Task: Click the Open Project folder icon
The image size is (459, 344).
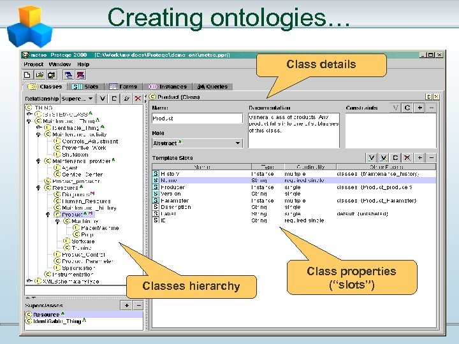Action: tap(40, 75)
